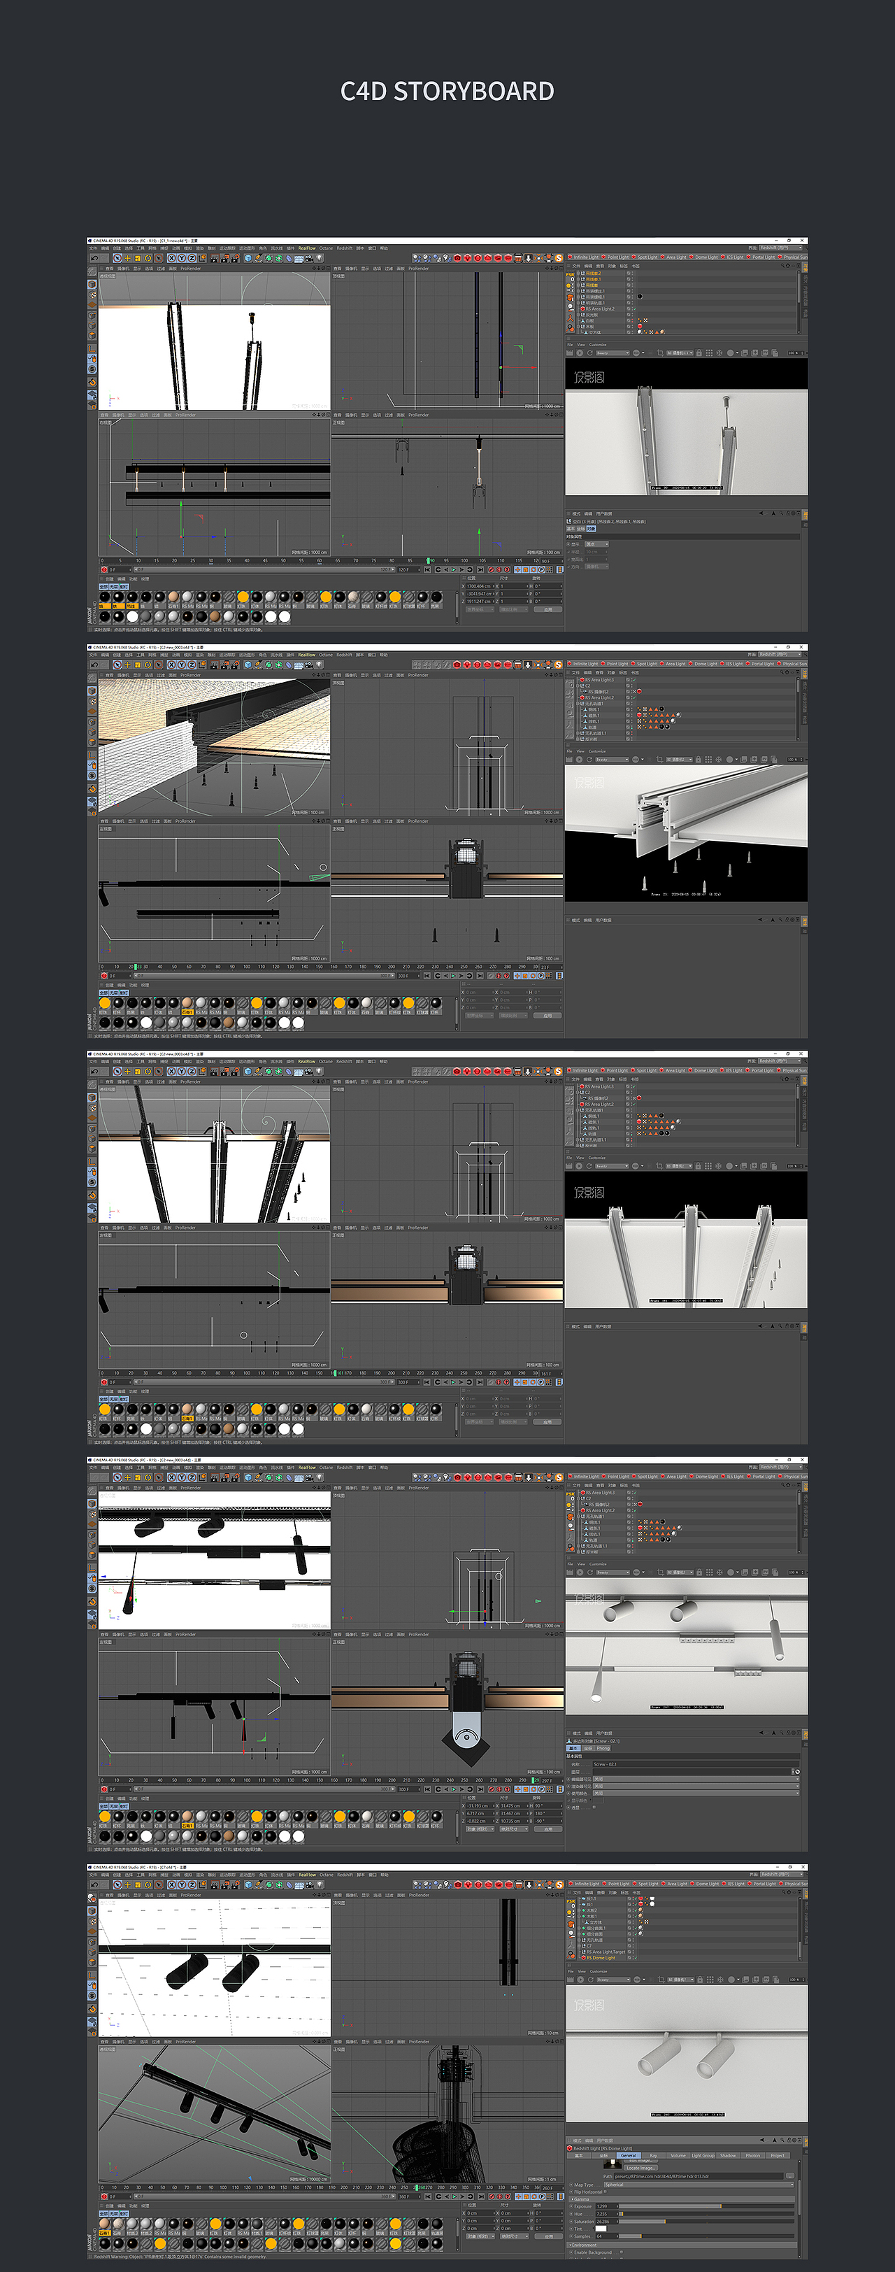Start render in top window render view
895x2272 pixels.
tap(580, 354)
